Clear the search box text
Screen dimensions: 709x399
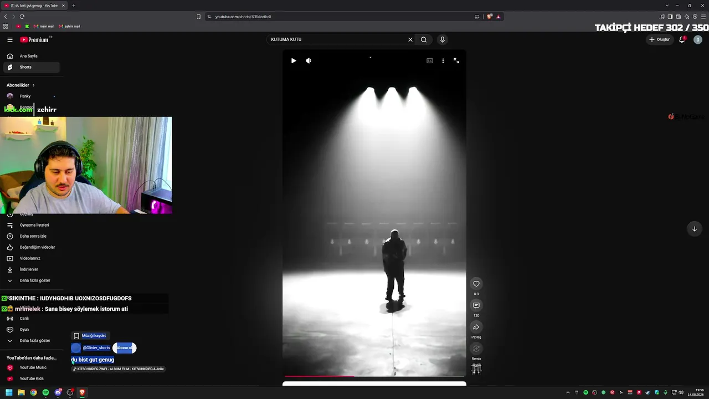coord(410,39)
